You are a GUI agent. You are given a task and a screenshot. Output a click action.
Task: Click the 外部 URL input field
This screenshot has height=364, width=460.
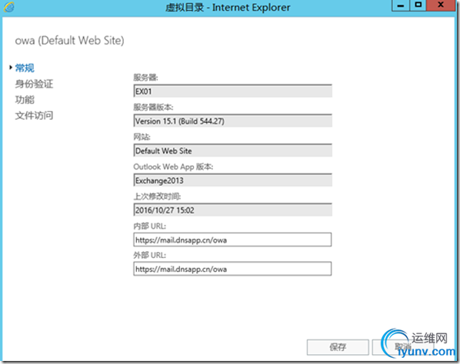click(x=232, y=269)
